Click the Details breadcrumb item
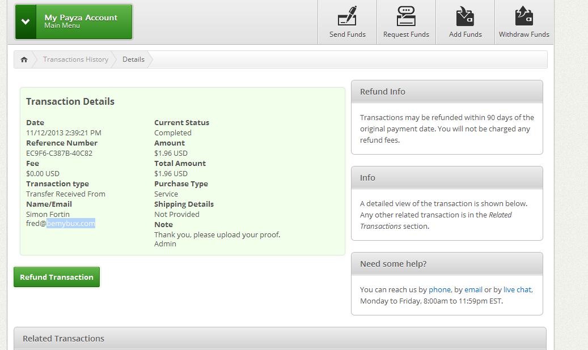Image resolution: width=588 pixels, height=350 pixels. pyautogui.click(x=133, y=59)
